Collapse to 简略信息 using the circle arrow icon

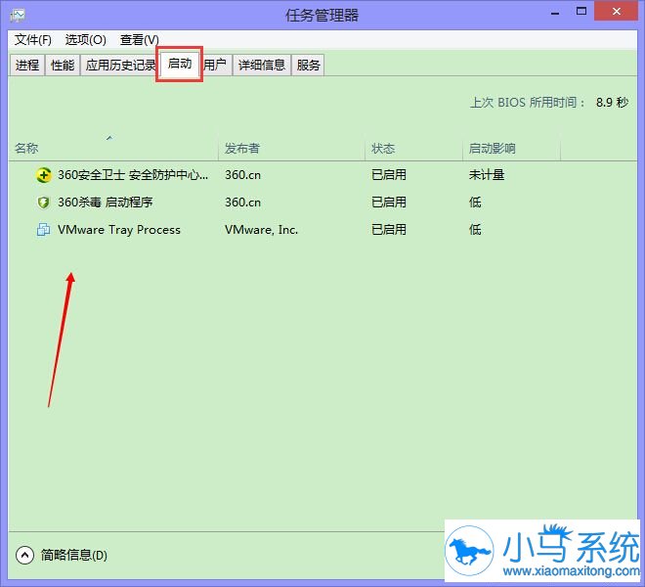tap(24, 555)
